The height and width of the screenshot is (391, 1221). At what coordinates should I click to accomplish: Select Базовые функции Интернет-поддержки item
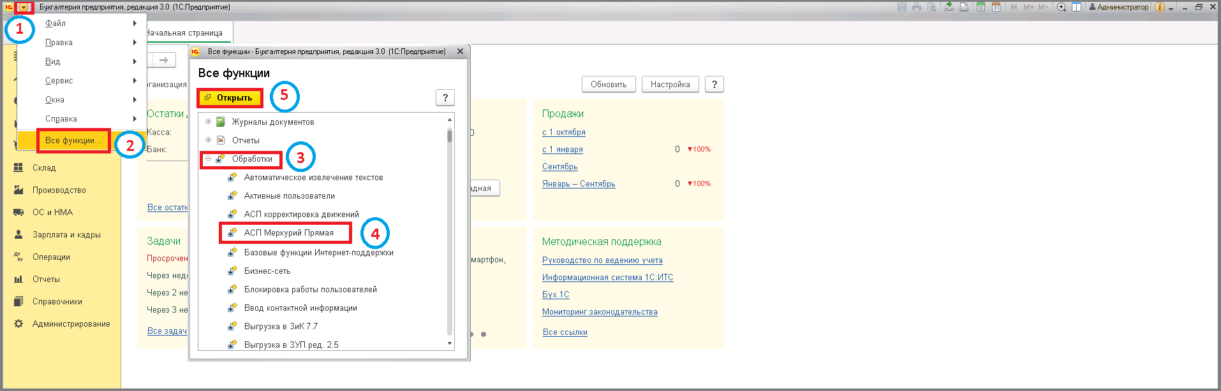coord(319,253)
